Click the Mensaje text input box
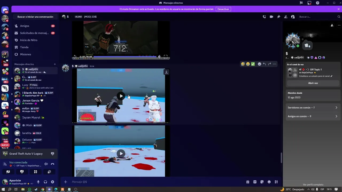This screenshot has width=342, height=192. [x=158, y=182]
